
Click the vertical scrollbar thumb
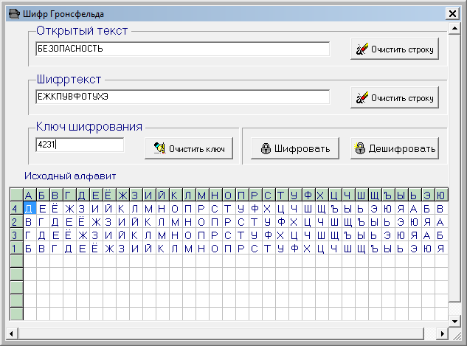click(x=454, y=168)
